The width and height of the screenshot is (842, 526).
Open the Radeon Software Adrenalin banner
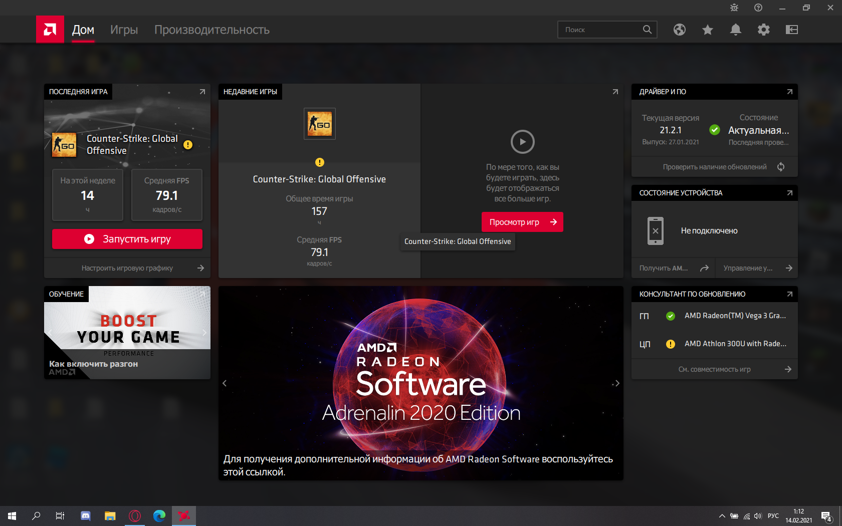coord(421,383)
